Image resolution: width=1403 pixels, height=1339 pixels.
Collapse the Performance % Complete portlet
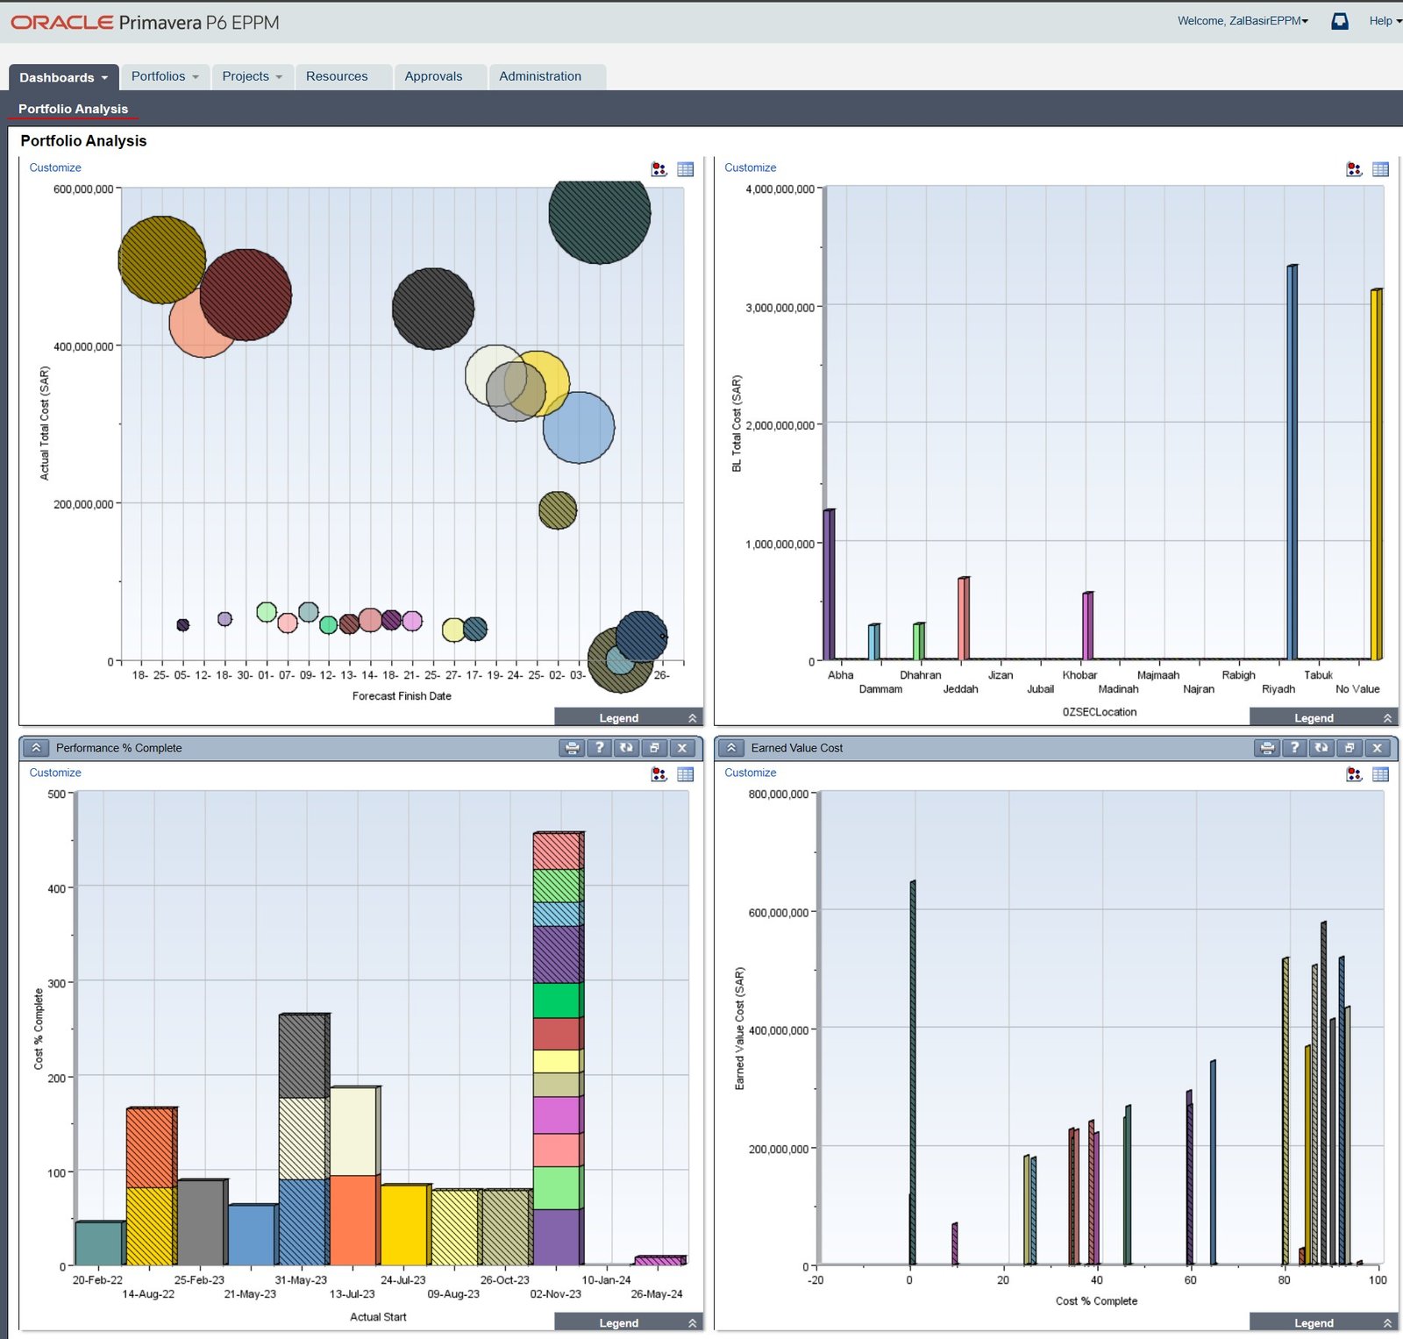tap(36, 748)
